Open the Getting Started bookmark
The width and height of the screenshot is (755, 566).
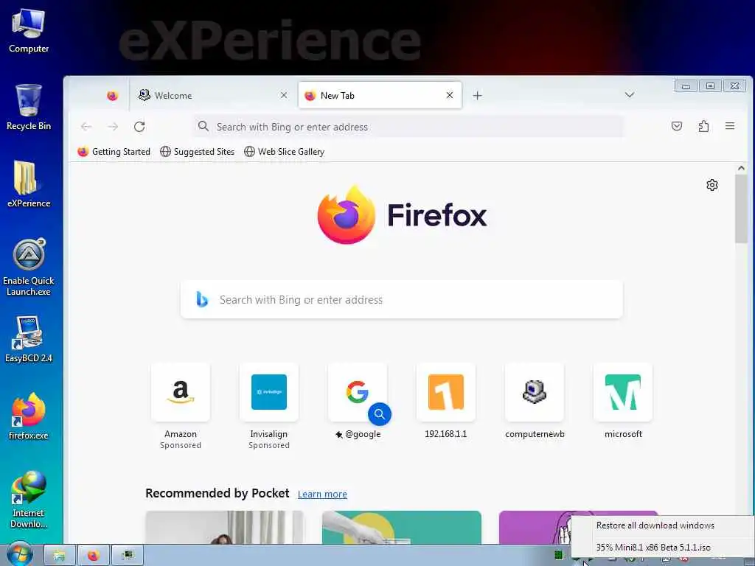[x=114, y=152]
